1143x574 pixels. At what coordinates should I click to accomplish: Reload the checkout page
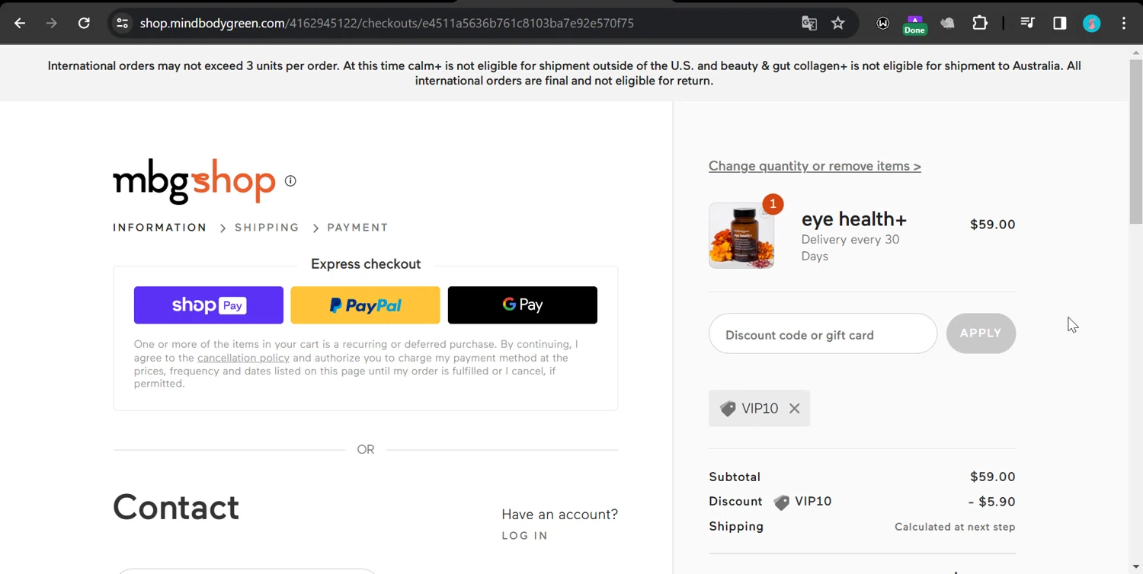click(x=84, y=23)
